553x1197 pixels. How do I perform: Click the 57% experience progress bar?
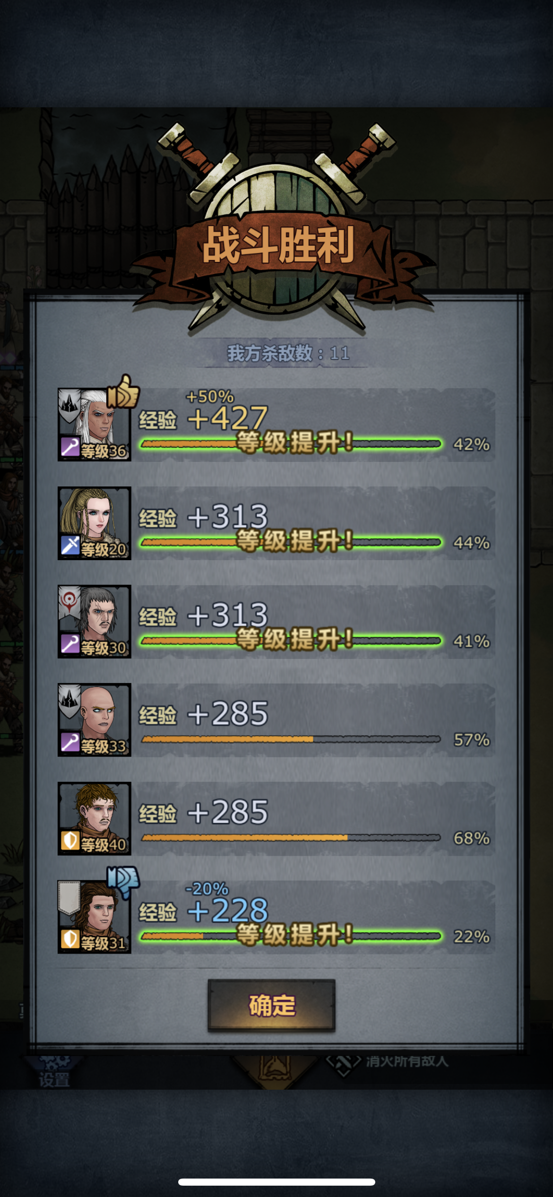pos(291,739)
